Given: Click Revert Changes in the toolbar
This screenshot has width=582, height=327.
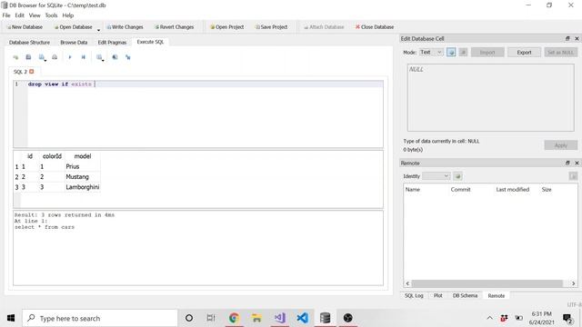Looking at the screenshot, I should coord(175,27).
